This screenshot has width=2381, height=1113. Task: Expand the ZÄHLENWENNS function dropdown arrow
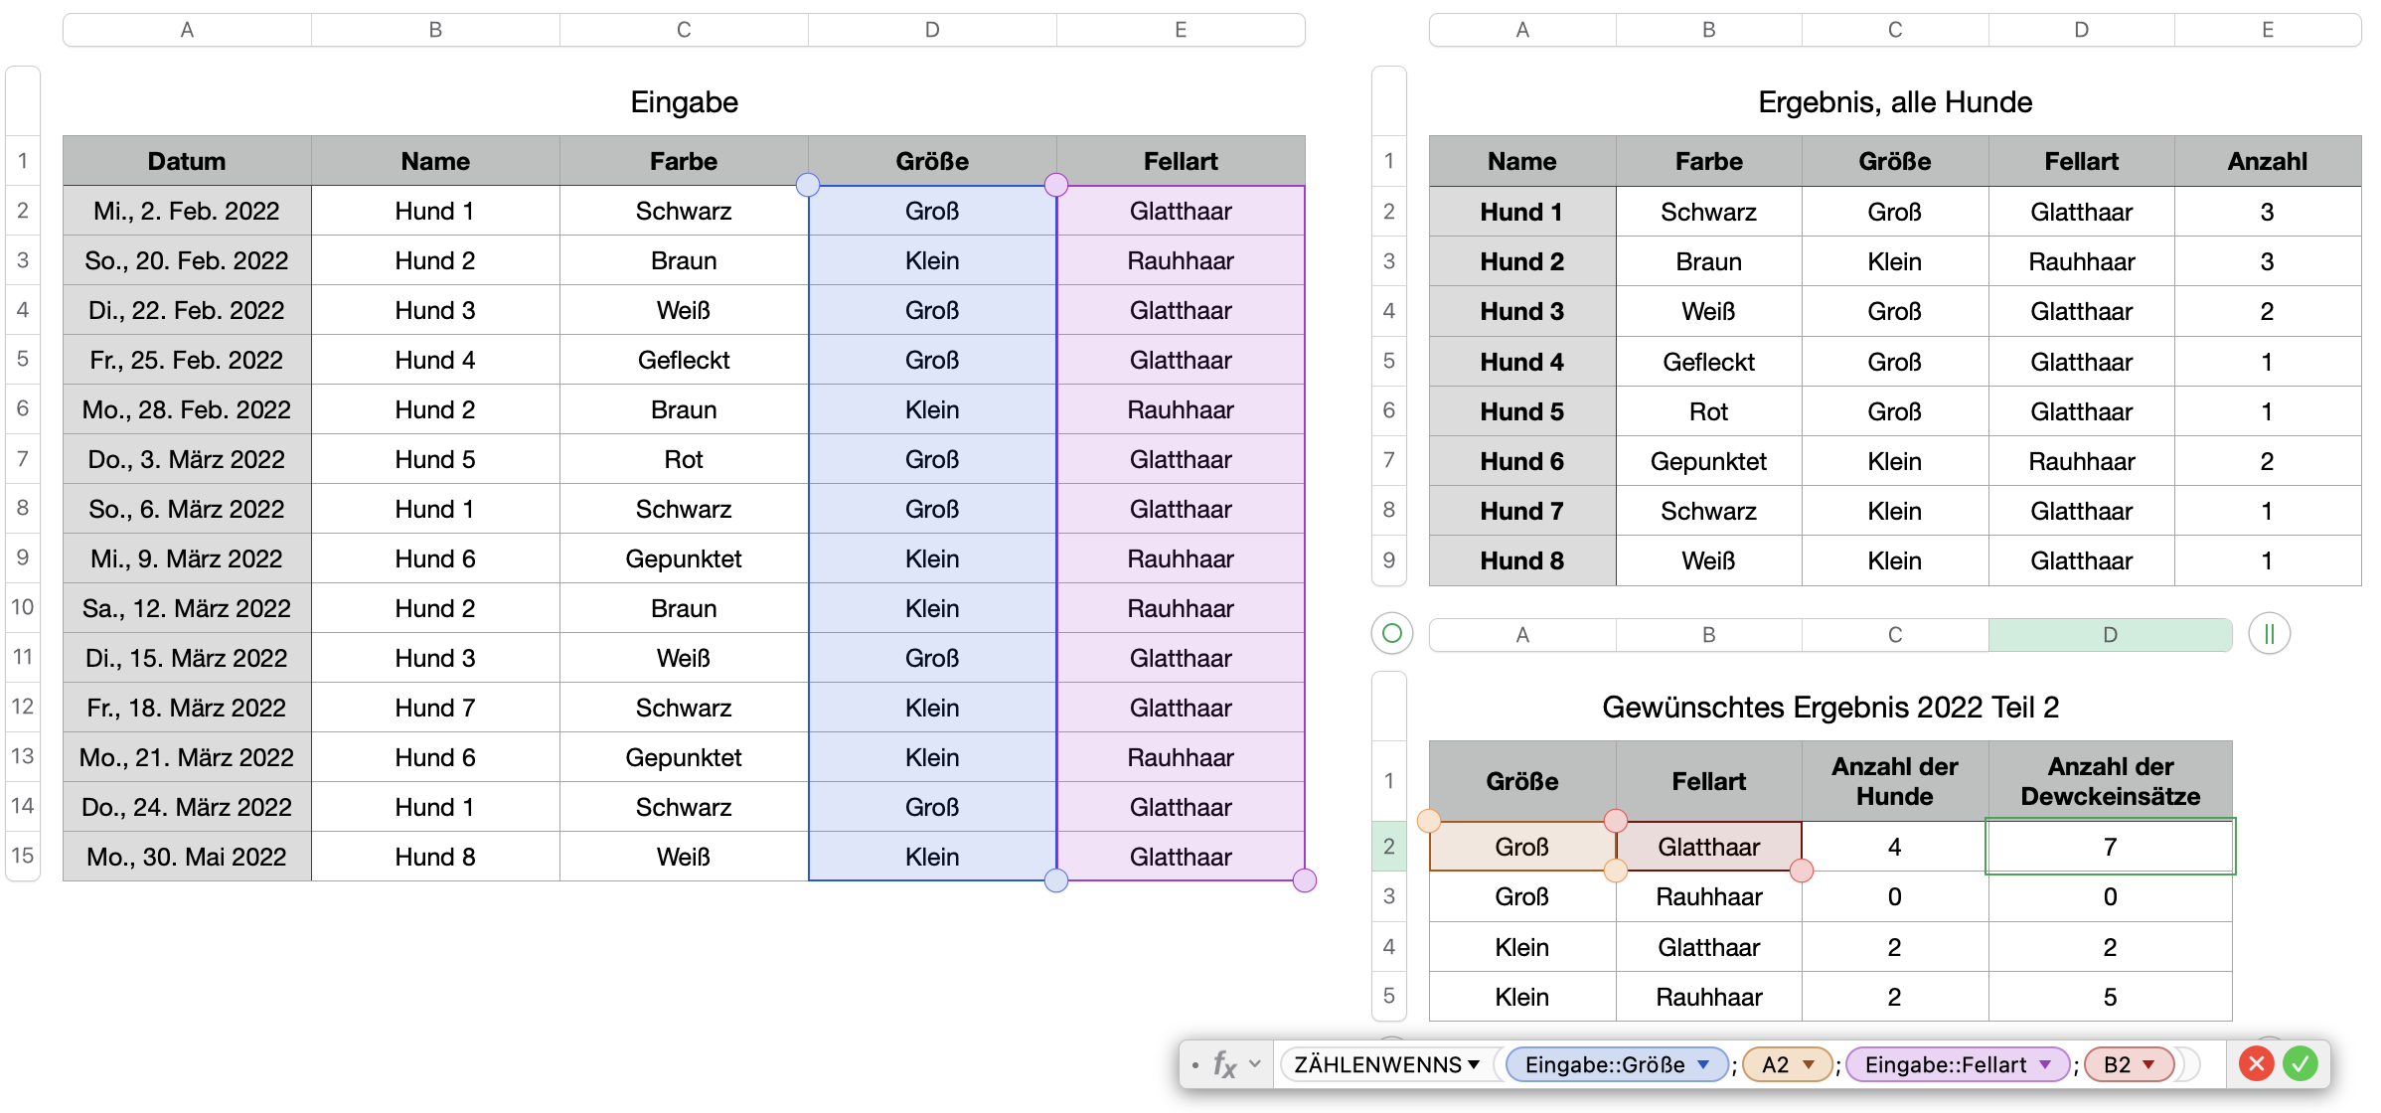click(1474, 1064)
